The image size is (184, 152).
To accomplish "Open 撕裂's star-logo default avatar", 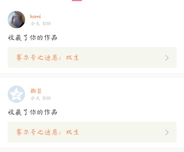I will point(16,94).
